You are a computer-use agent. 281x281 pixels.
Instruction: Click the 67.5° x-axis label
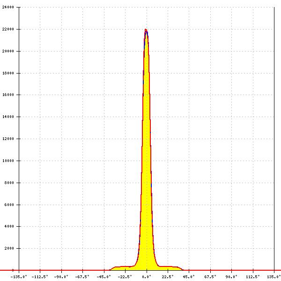[210, 277]
